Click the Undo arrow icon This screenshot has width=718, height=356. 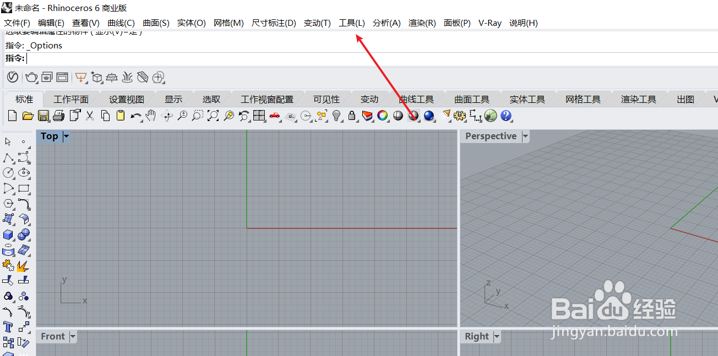click(x=136, y=116)
